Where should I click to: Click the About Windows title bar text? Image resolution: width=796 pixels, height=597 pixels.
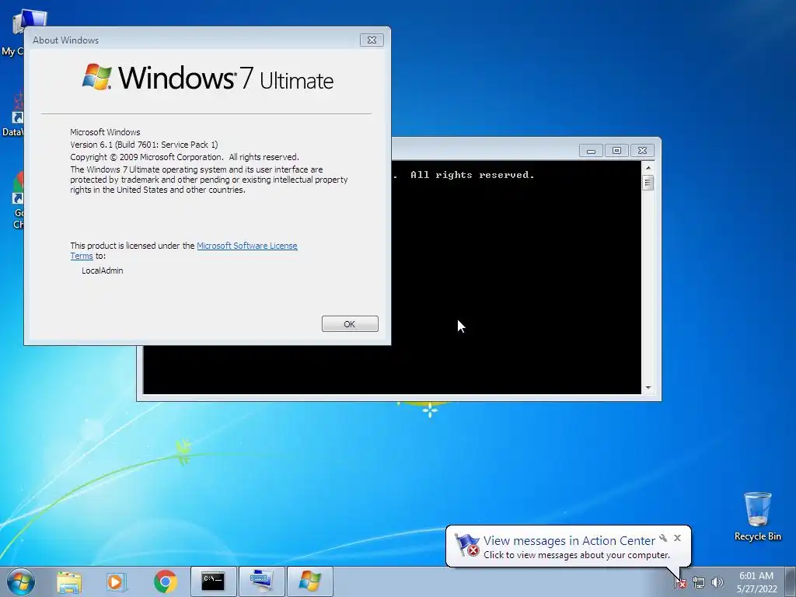click(65, 40)
